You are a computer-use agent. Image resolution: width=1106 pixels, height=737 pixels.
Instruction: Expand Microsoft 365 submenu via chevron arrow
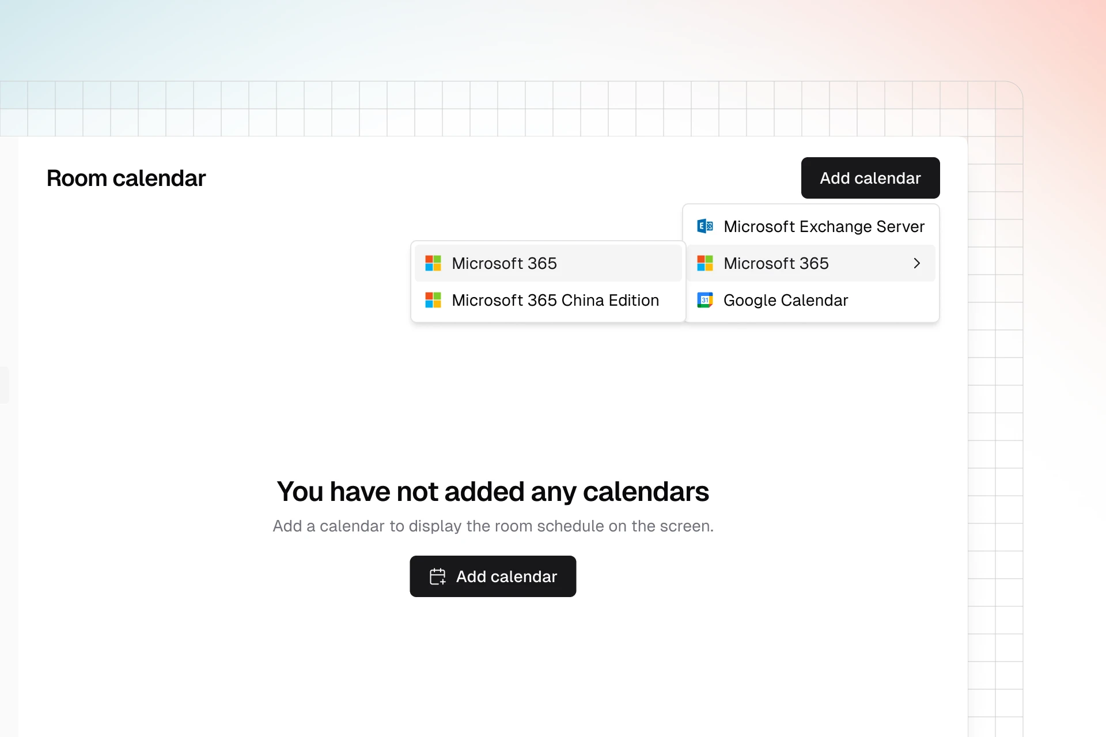916,263
